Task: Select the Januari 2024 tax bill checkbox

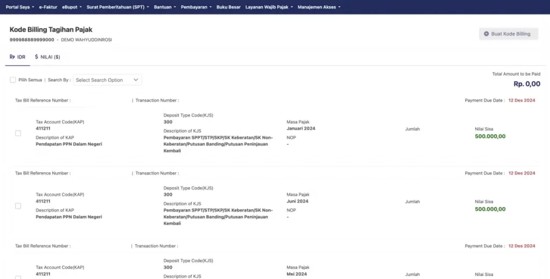Action: 18,133
